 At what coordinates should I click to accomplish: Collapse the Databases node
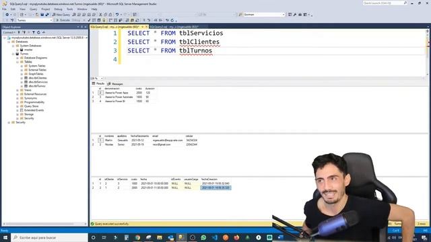[9, 42]
